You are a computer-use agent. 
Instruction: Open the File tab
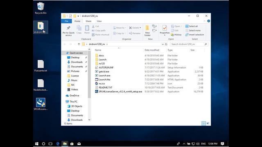click(x=66, y=21)
